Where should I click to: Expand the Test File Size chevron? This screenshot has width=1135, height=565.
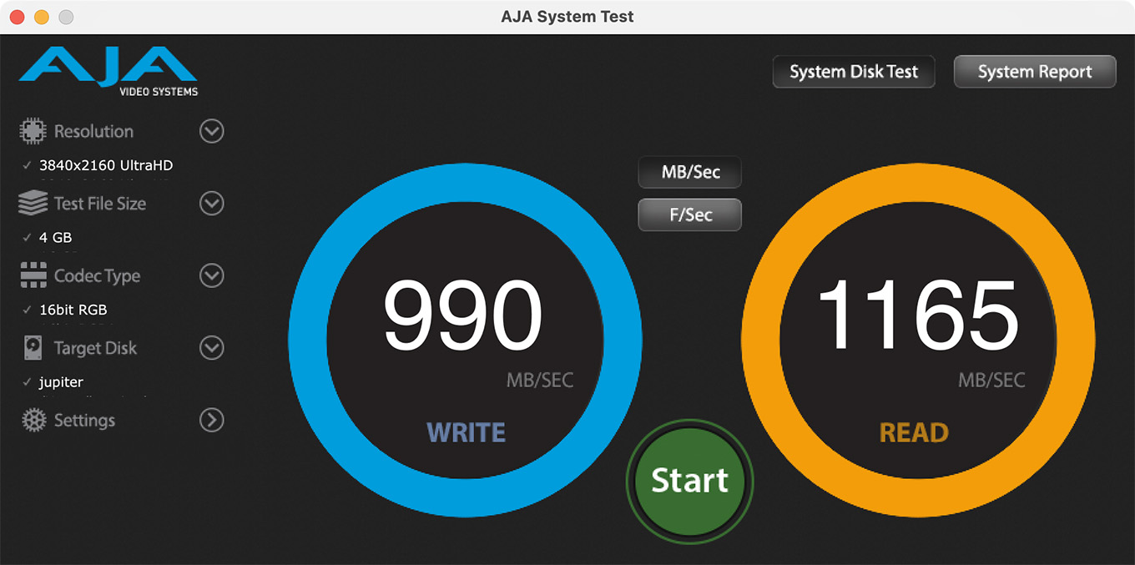[x=212, y=203]
